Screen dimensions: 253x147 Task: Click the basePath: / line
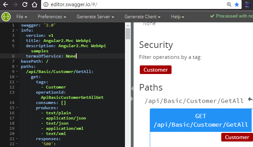[x=35, y=61]
